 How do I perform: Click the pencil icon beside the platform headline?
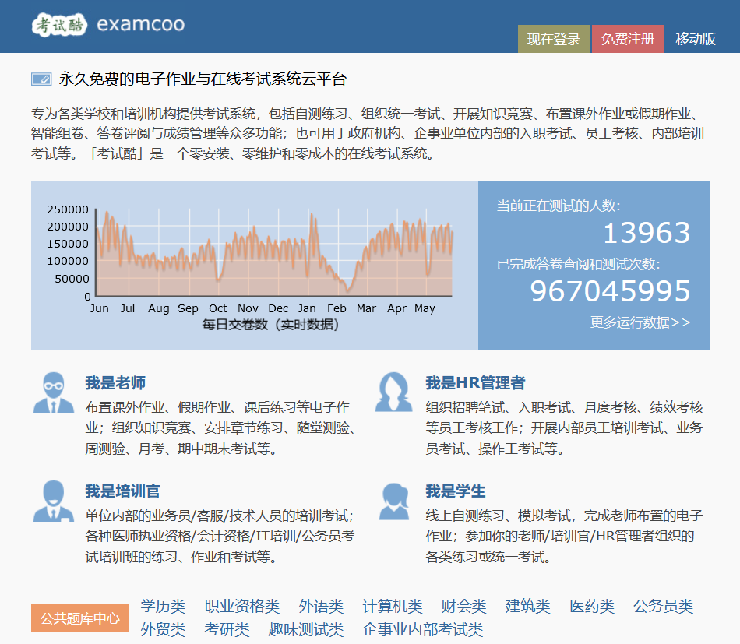pos(41,79)
